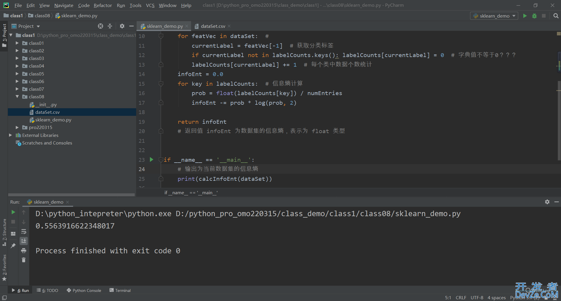The image size is (561, 301).
Task: Toggle scroll to end of output
Action: (24, 241)
